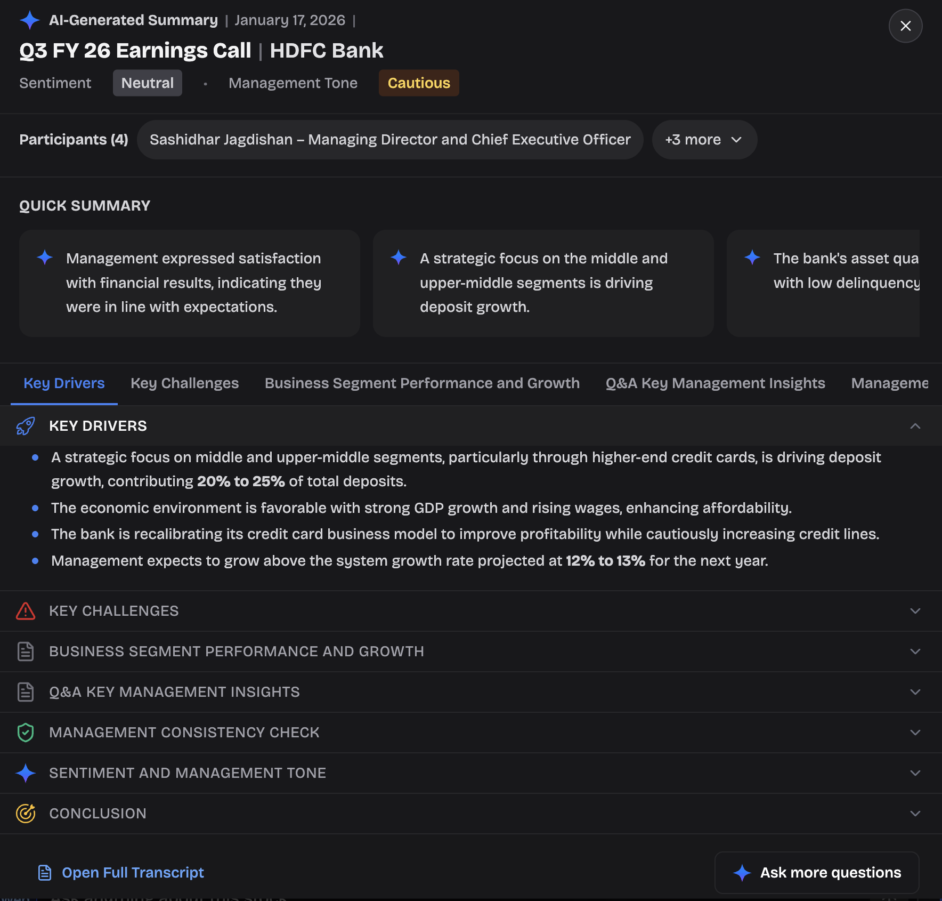Expand the +3 more participants dropdown

tap(704, 140)
